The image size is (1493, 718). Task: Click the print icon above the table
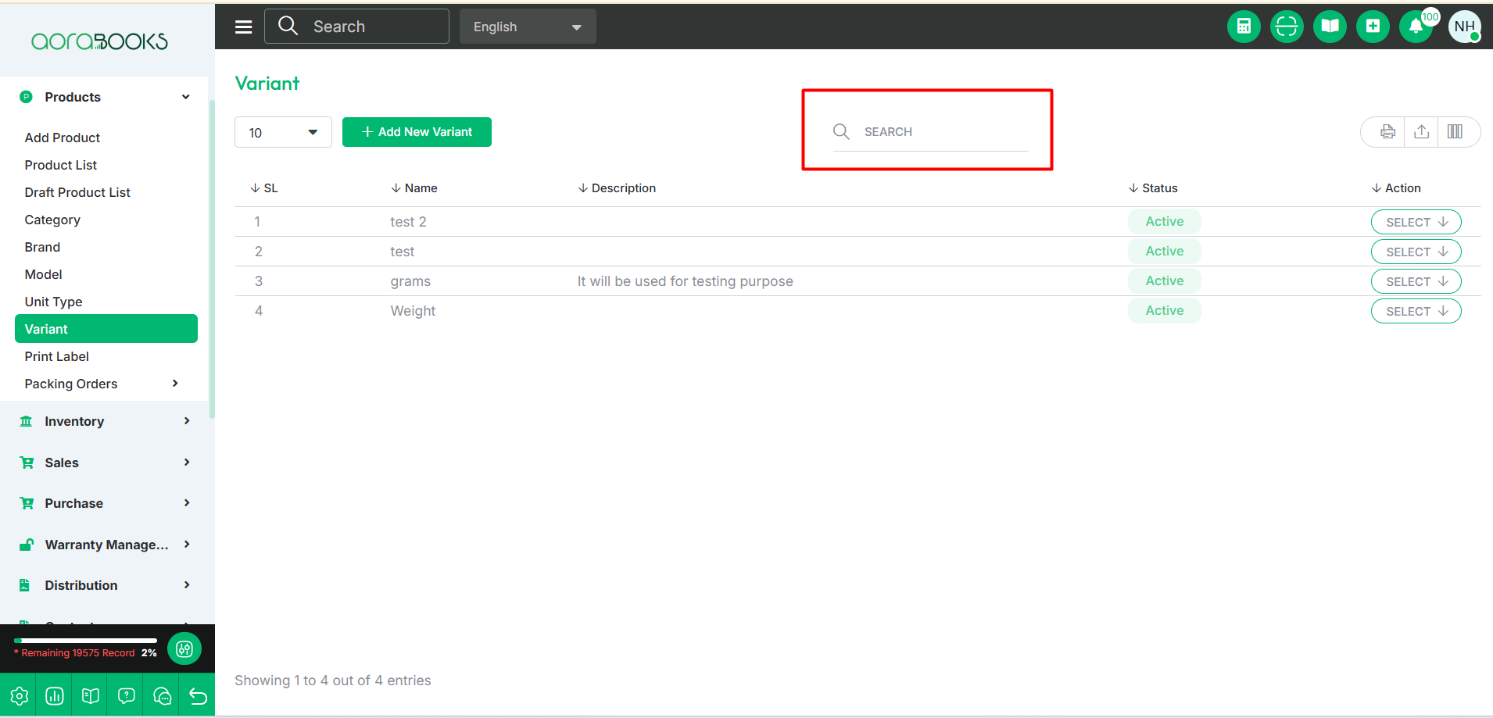(1387, 132)
